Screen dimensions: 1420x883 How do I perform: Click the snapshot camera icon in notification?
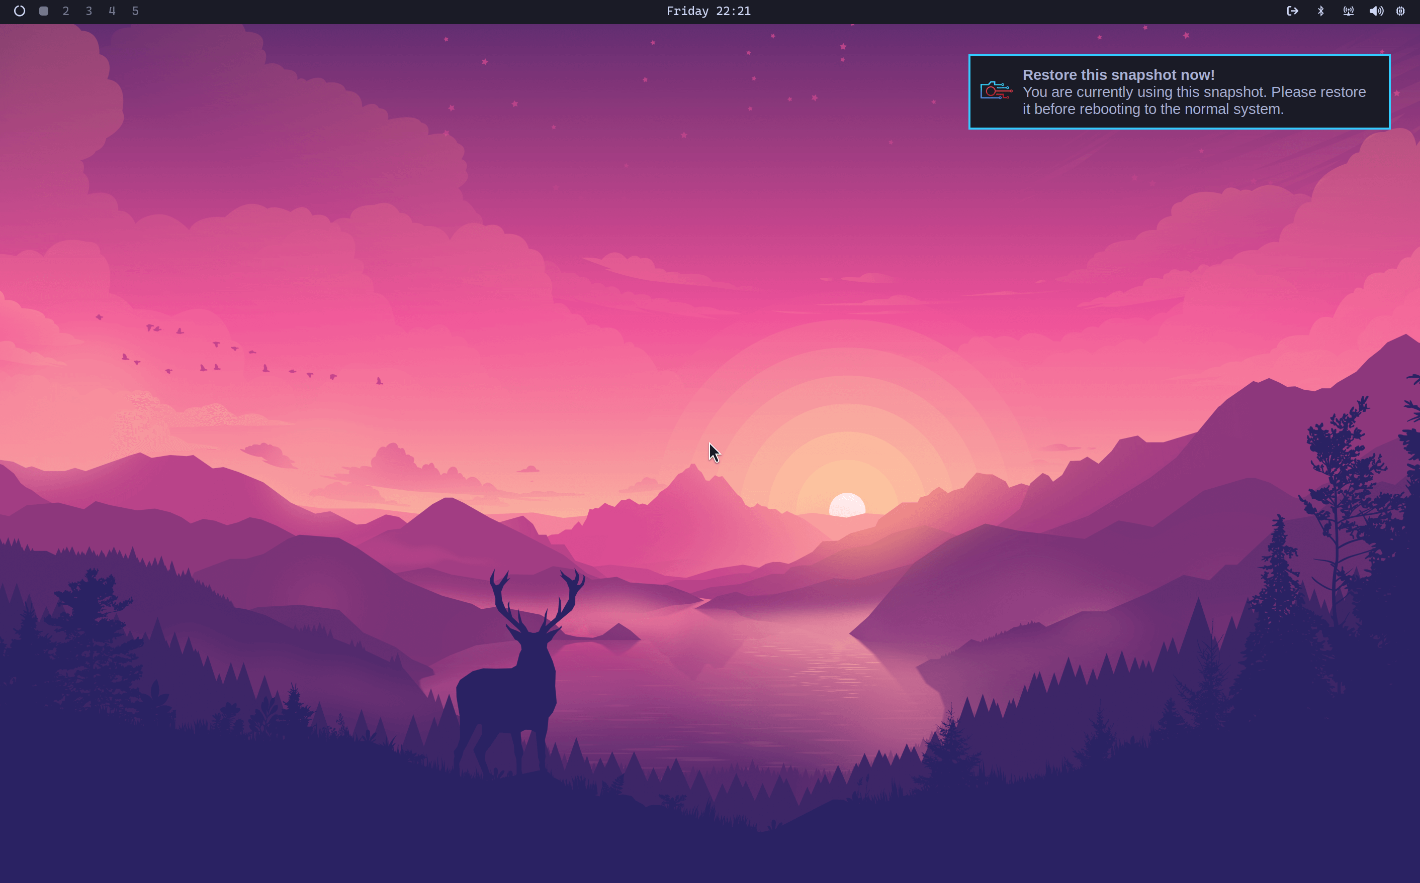[996, 91]
